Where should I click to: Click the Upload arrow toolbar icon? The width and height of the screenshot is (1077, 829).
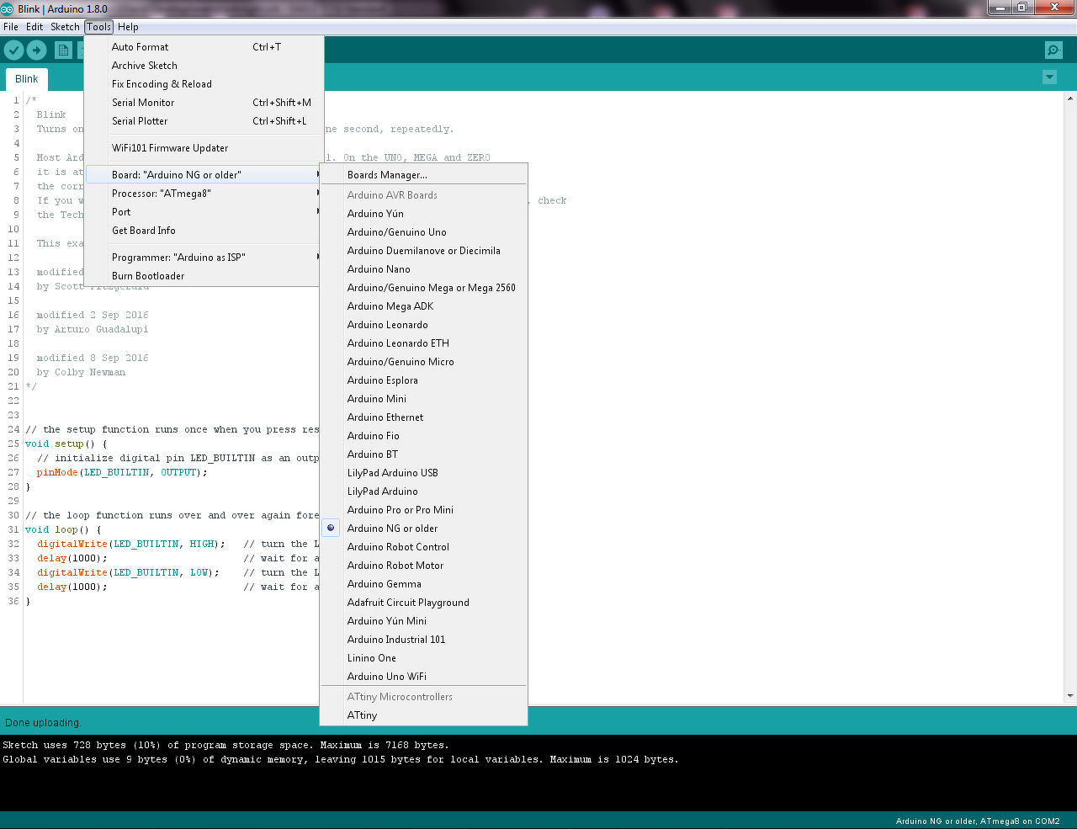[x=36, y=50]
